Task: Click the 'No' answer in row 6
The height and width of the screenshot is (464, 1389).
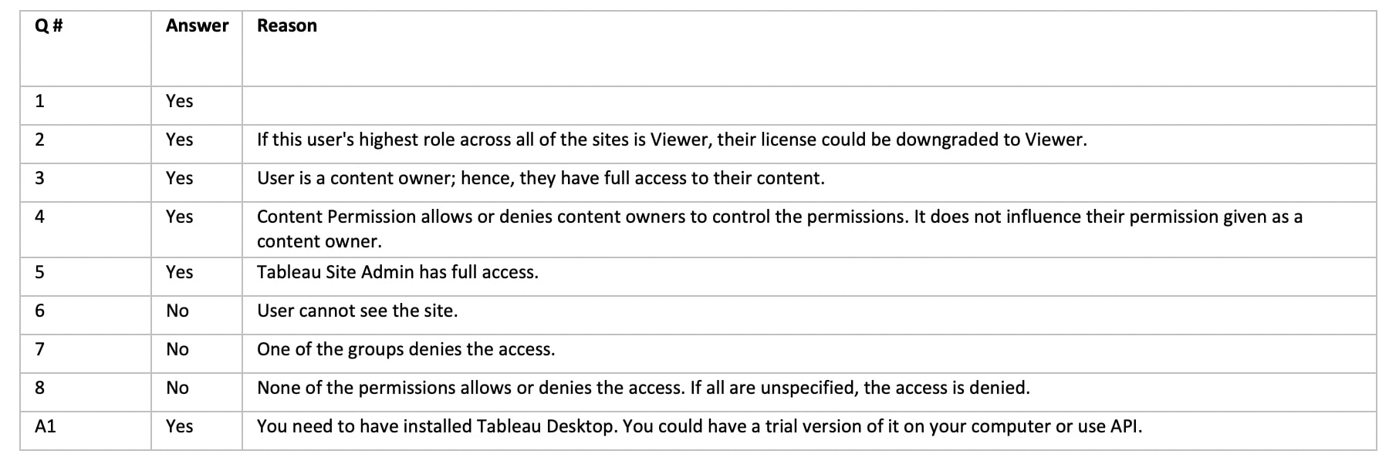Action: tap(177, 311)
